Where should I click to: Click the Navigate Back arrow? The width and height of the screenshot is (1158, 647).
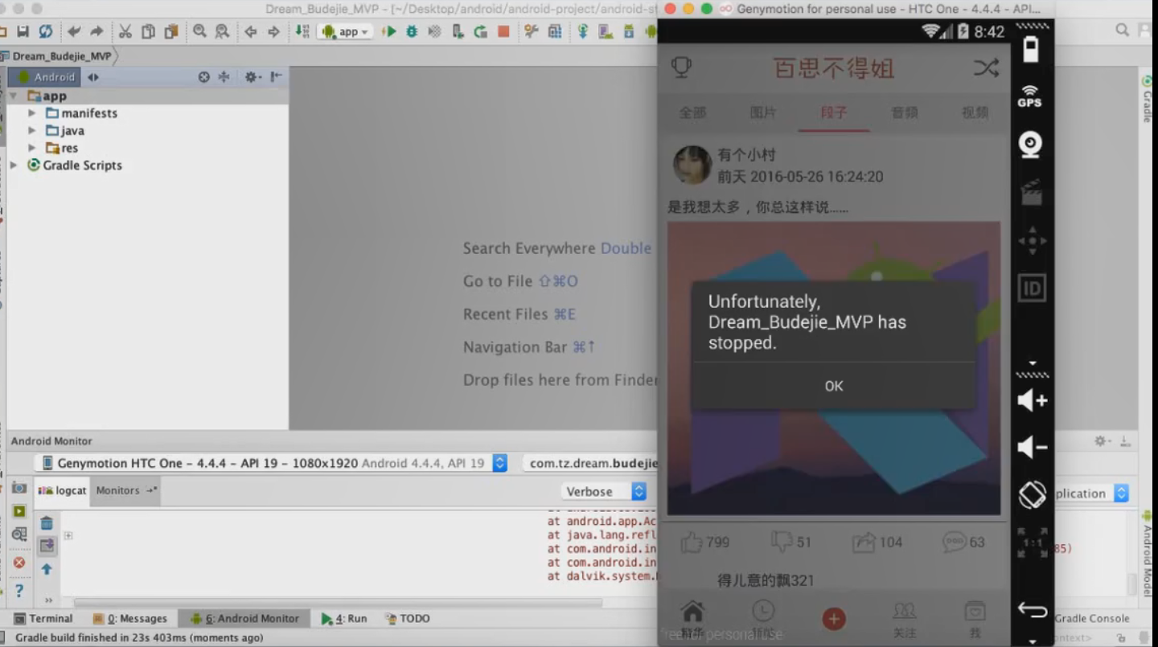pos(251,31)
